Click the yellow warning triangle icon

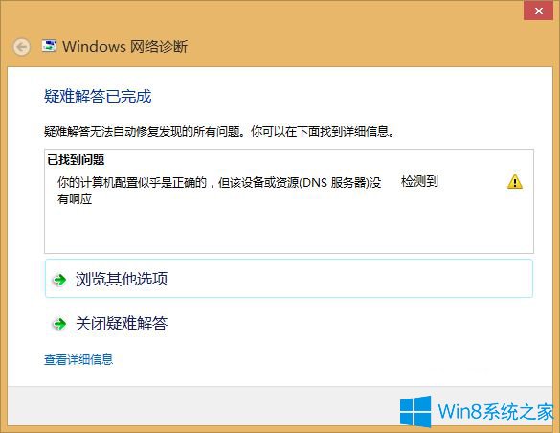click(x=515, y=181)
